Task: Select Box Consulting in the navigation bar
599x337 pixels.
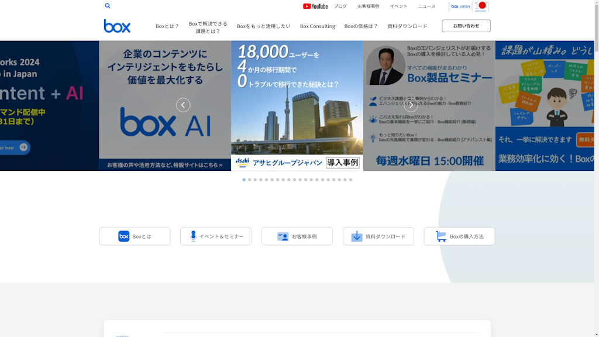Action: pyautogui.click(x=317, y=26)
